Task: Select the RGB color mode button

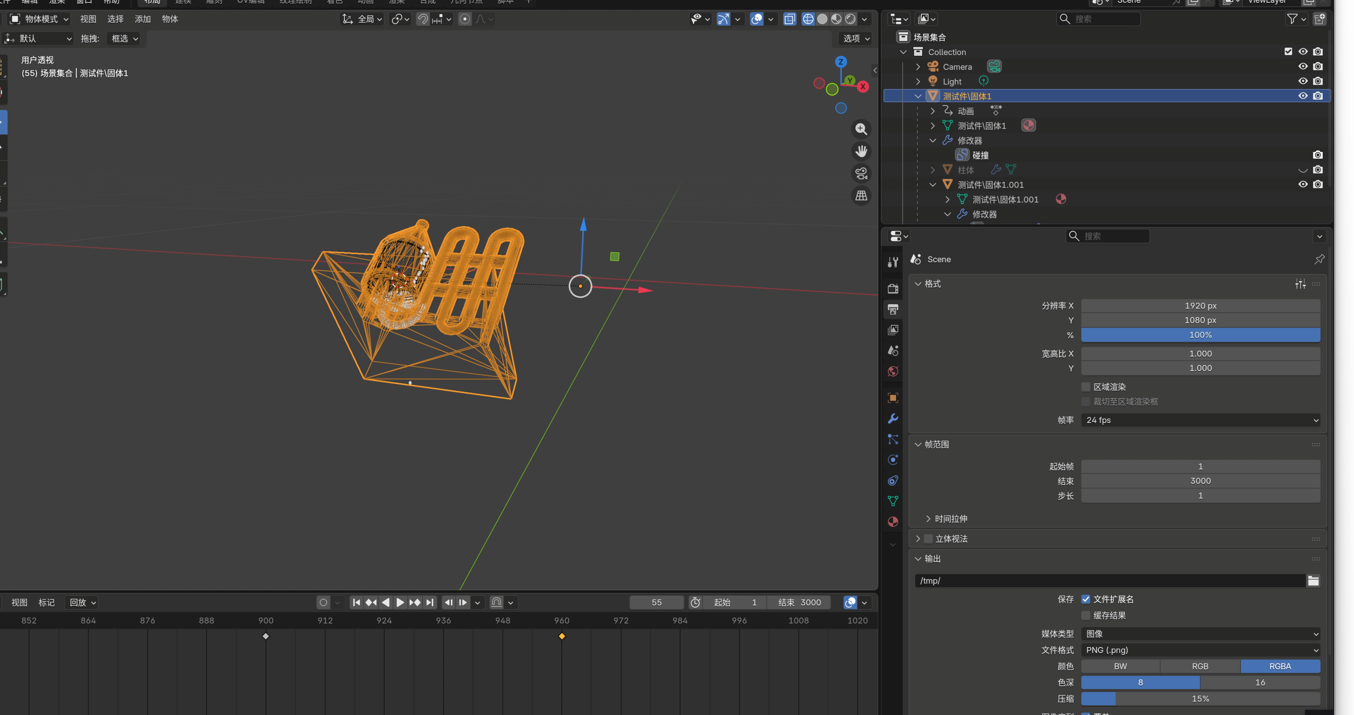Action: click(x=1201, y=667)
